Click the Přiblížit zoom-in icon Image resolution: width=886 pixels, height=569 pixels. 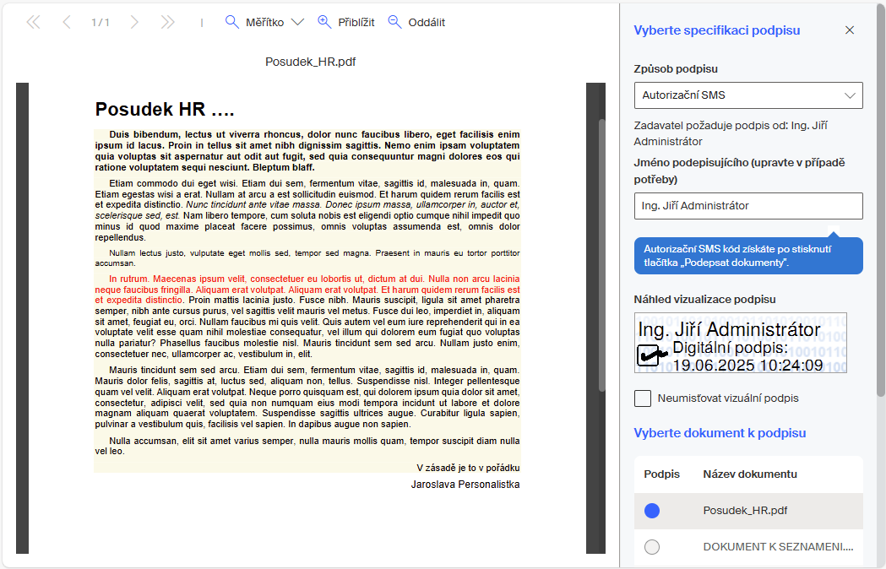tap(324, 22)
